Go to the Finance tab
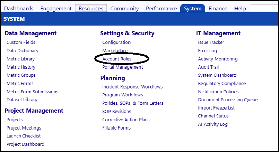 (x=218, y=9)
